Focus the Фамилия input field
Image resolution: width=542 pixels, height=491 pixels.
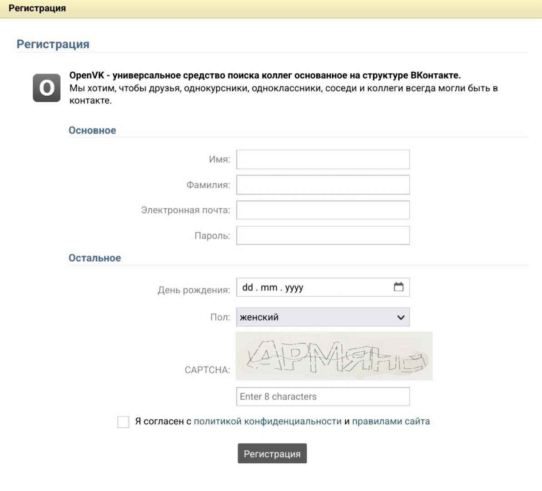point(323,185)
